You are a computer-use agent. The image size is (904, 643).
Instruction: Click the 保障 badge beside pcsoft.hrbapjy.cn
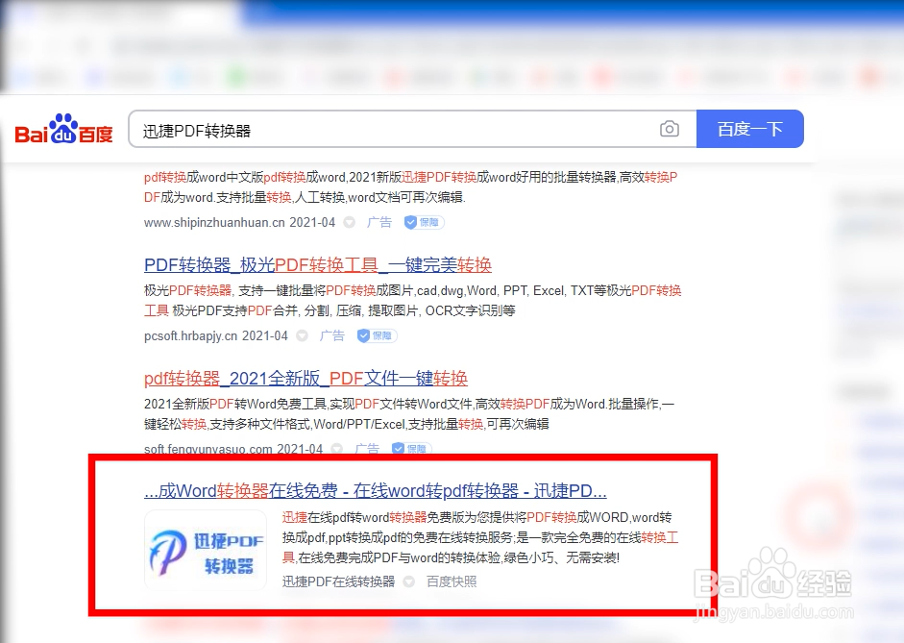click(x=376, y=335)
